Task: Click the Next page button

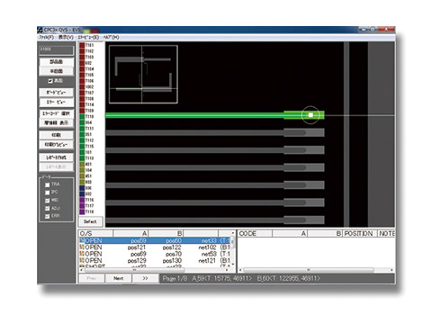Action: click(x=119, y=278)
